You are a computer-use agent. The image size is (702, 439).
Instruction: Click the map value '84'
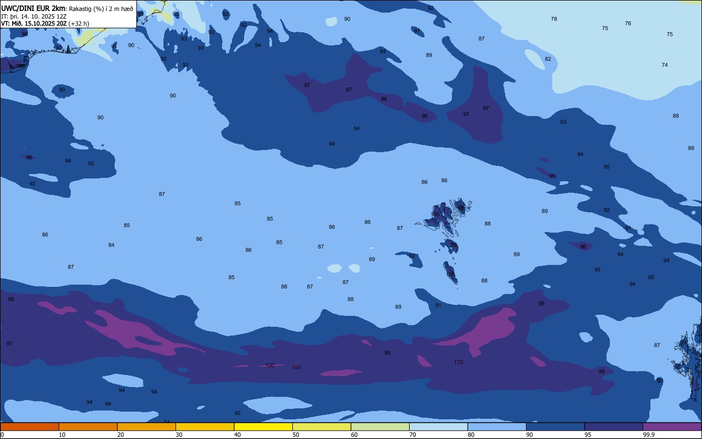pos(111,245)
